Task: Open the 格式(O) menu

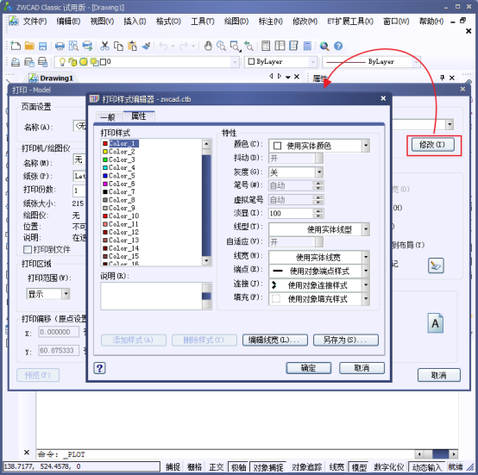Action: pos(168,21)
